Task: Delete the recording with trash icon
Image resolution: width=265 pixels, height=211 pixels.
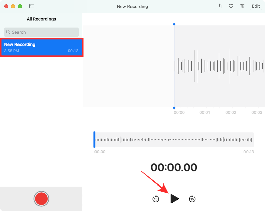Action: [242, 6]
